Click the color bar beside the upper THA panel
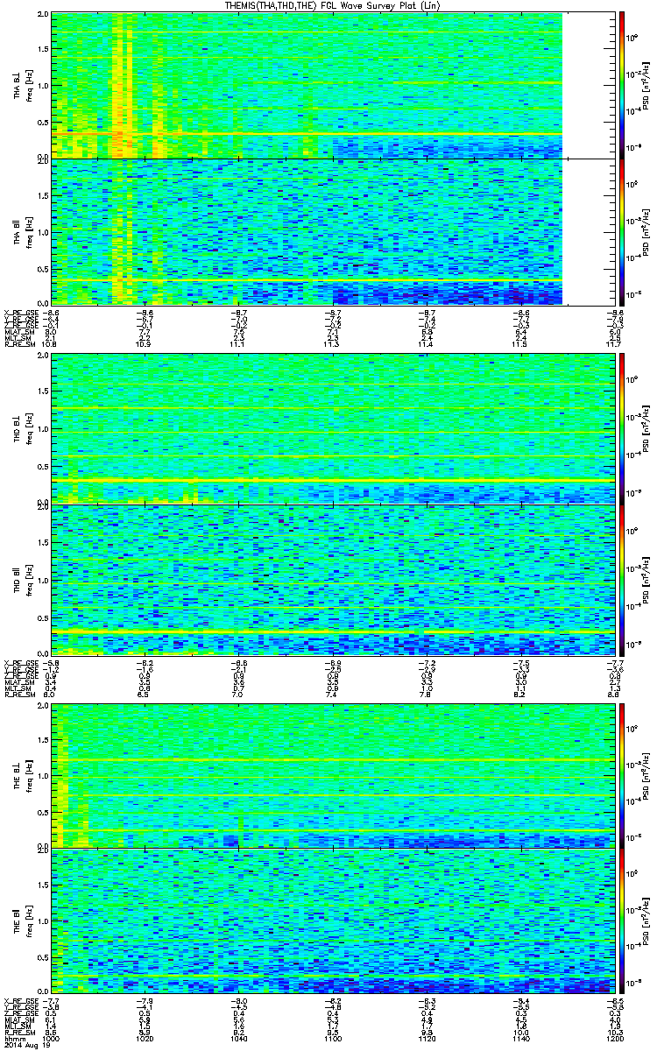Viewport: 657px width, 1051px height. [x=622, y=84]
